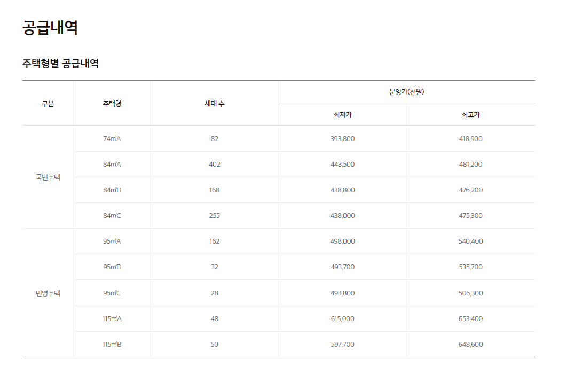Select the 84㎡B housing type cell
Screen dimensions: 566x382
point(112,190)
